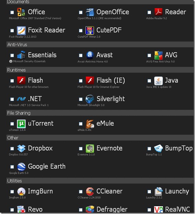Click the Avast blue ball icon
Viewport: 195px width, 214px height.
point(90,55)
